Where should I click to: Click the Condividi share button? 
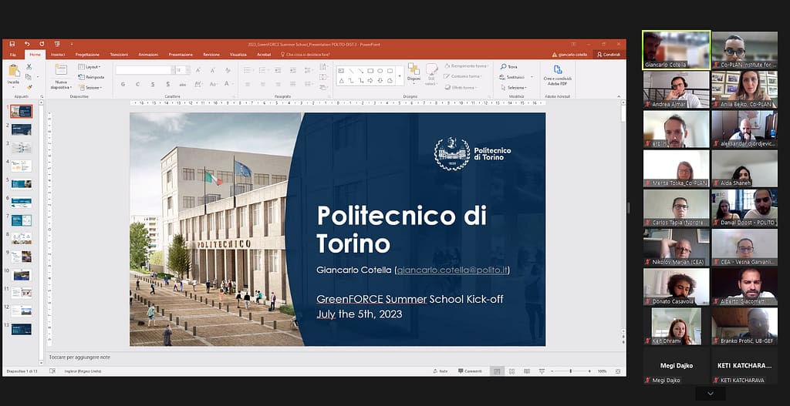coord(609,55)
